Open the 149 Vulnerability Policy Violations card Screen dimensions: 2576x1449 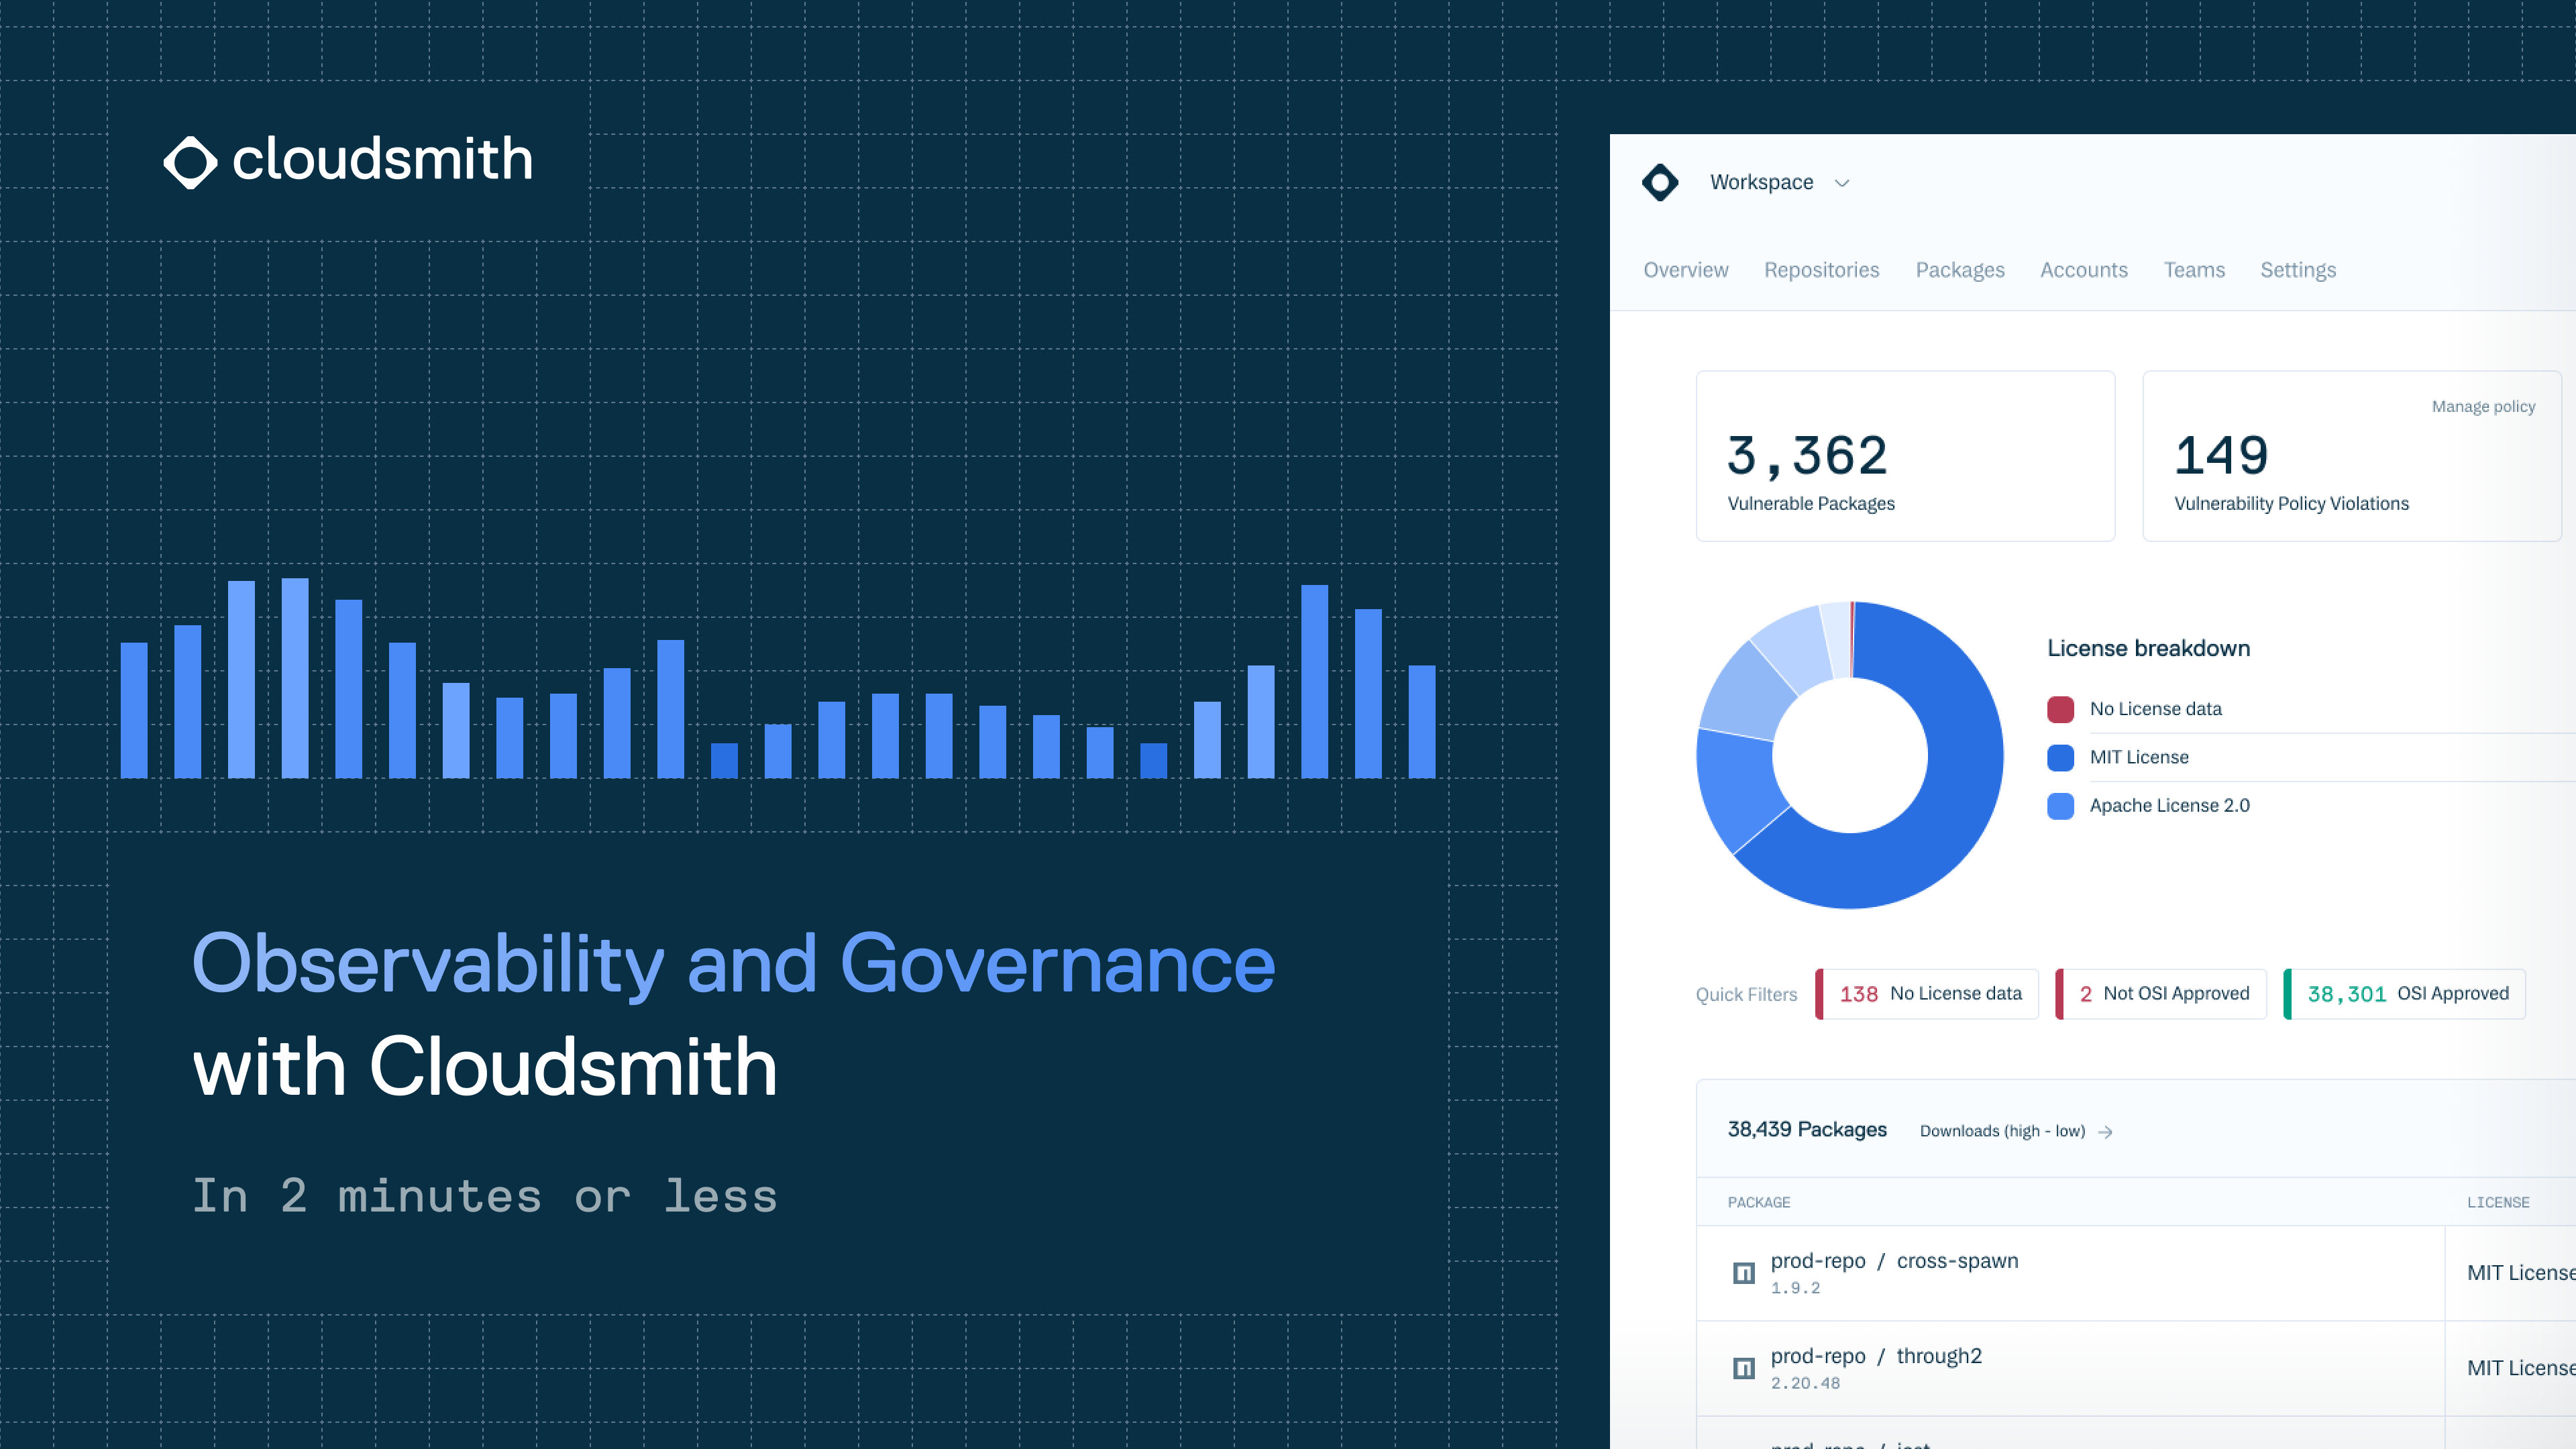coord(2351,456)
